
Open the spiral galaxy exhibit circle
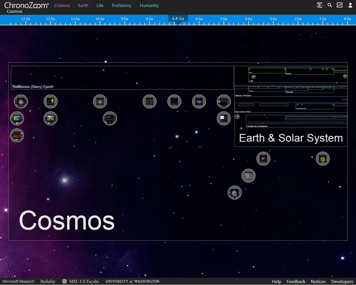(x=21, y=102)
